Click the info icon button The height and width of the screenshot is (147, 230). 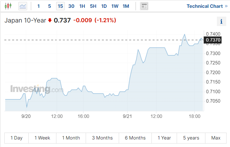click(221, 22)
